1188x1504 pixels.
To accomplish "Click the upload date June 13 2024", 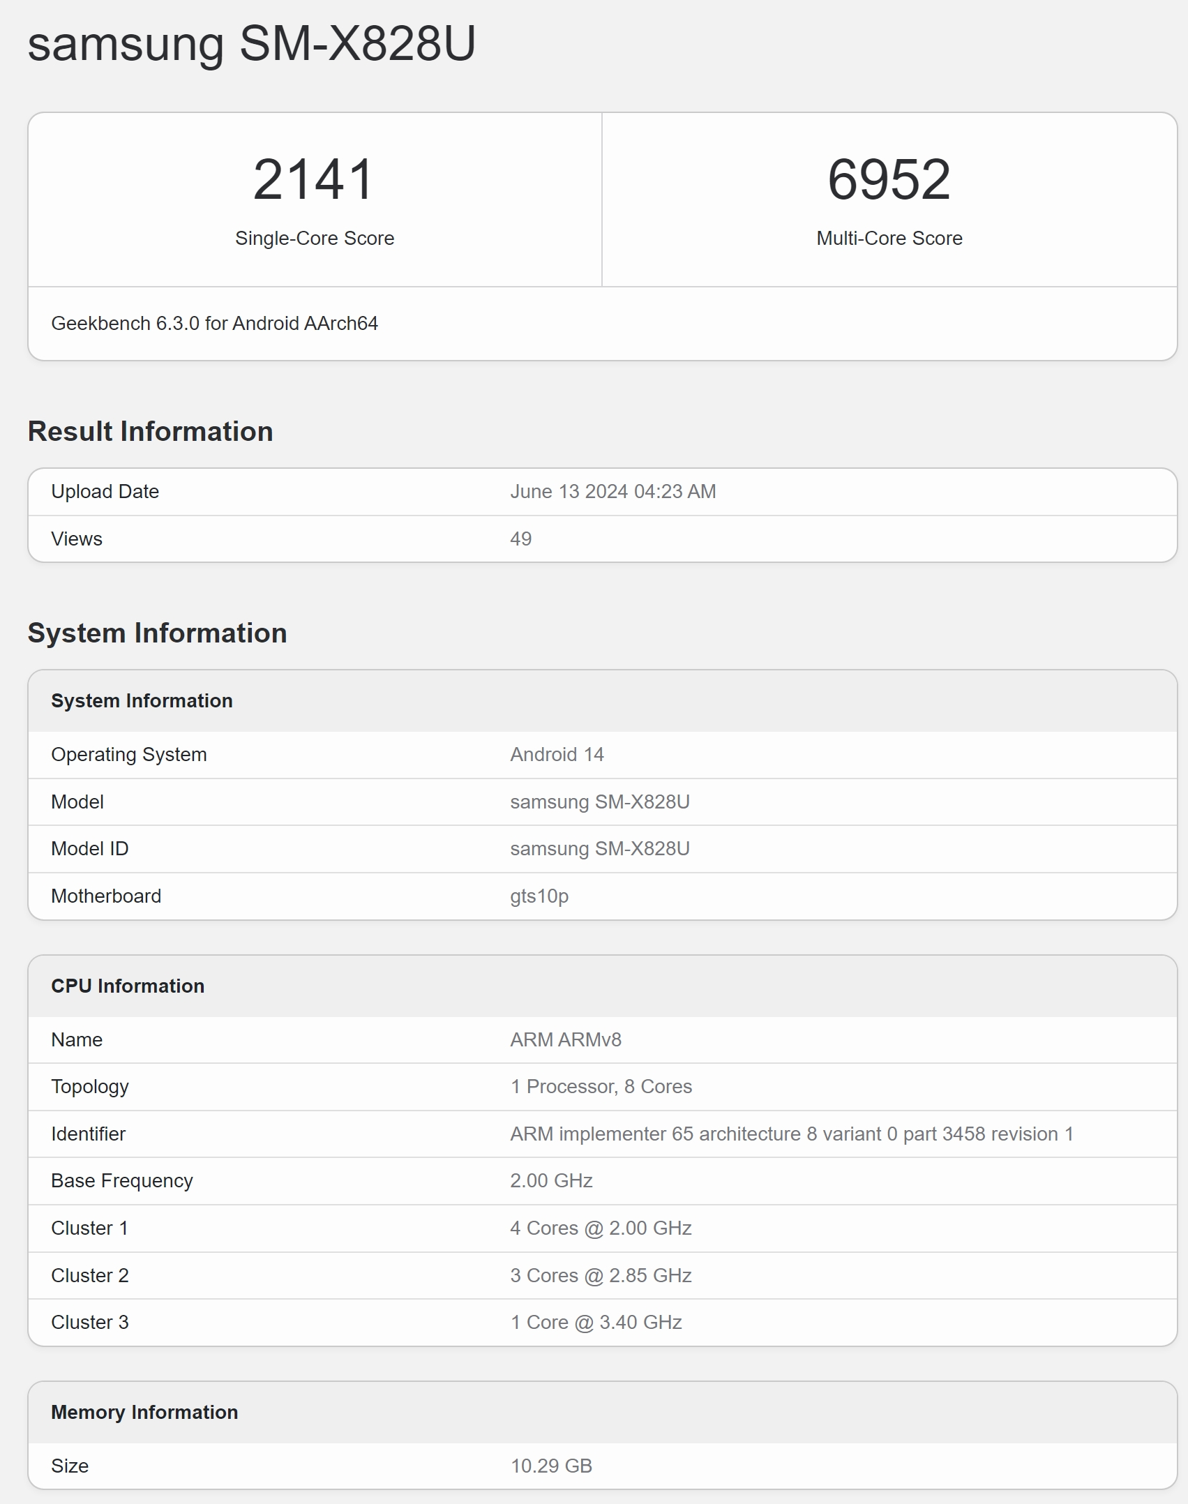I will click(612, 492).
